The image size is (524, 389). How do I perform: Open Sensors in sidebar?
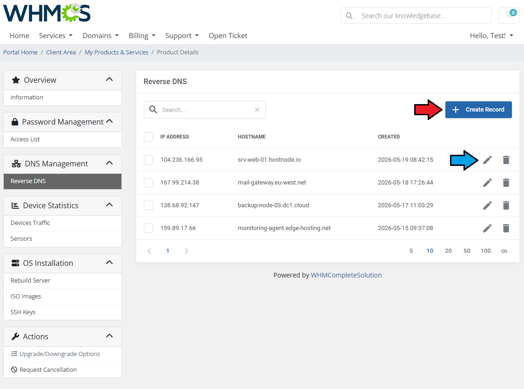62,239
